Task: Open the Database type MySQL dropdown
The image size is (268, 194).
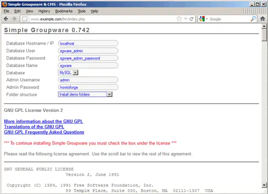Action: 68,72
